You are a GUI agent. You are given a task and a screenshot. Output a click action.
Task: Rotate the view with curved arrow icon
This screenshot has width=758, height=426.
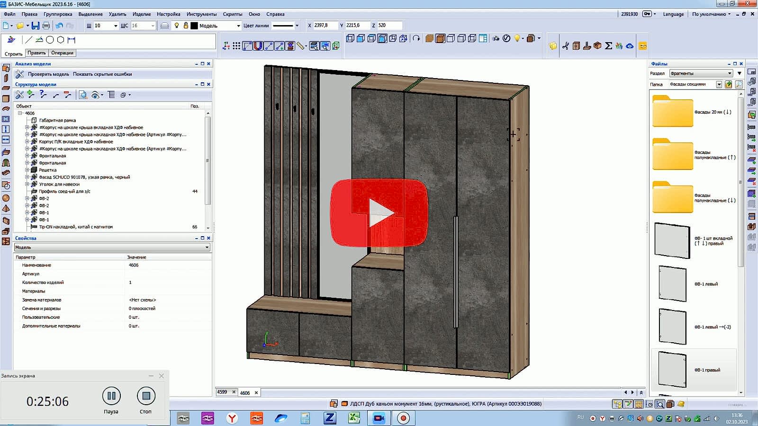pyautogui.click(x=416, y=38)
